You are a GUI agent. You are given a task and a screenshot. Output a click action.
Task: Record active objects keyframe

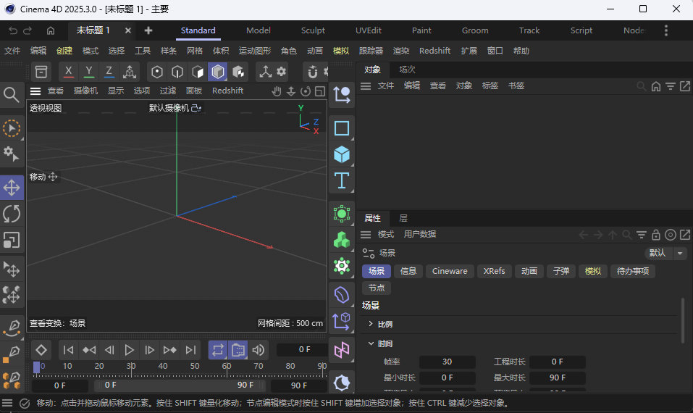[41, 350]
